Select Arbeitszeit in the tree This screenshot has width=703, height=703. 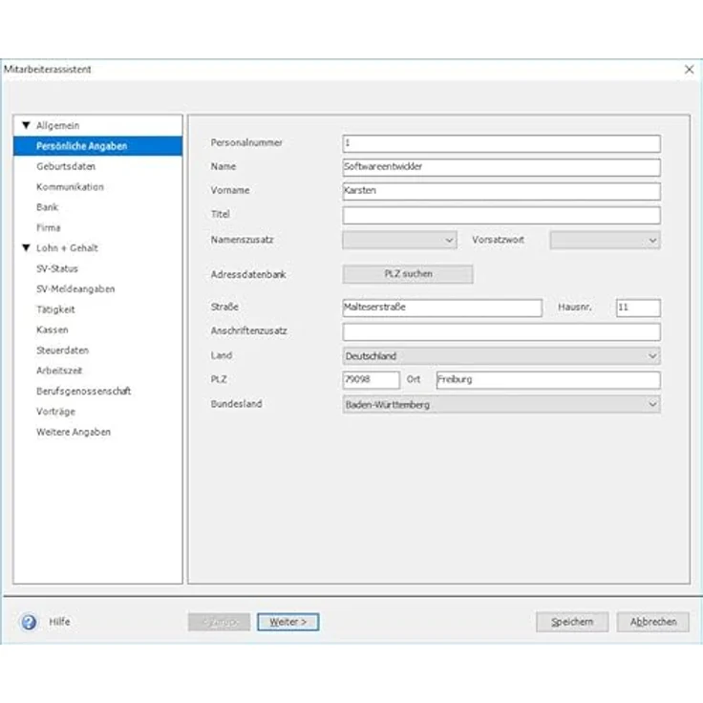[59, 371]
